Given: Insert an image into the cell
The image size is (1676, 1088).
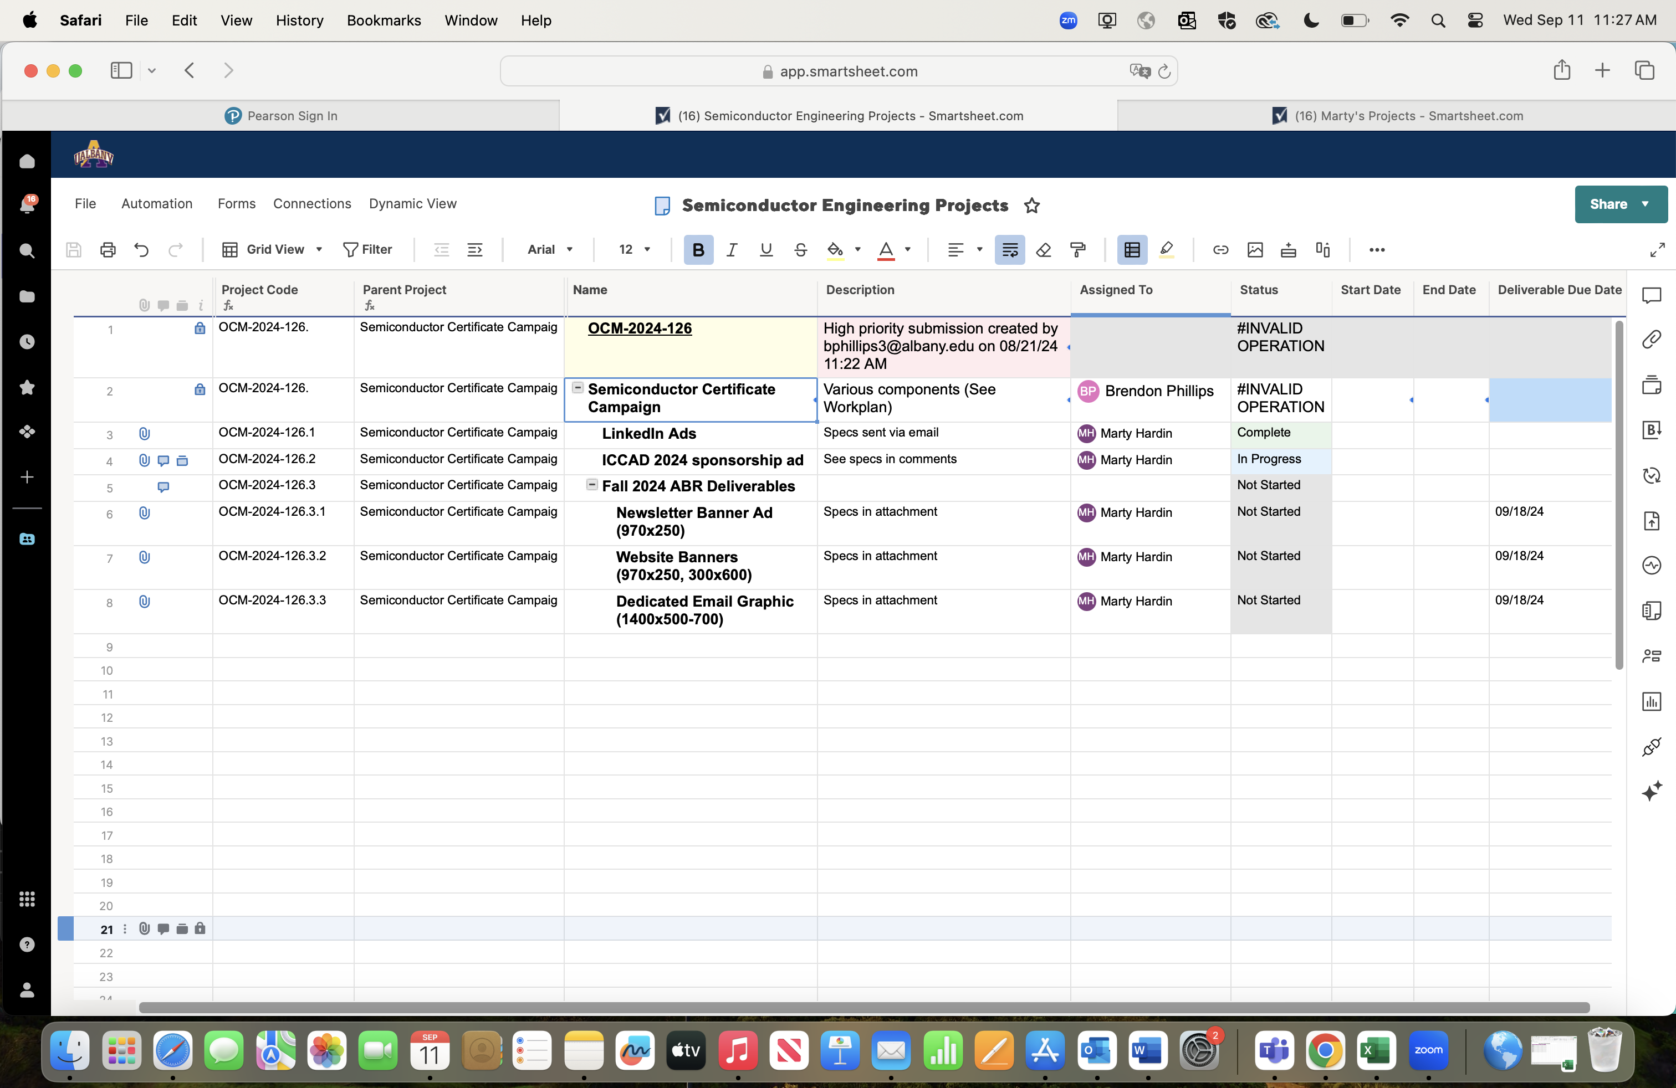Looking at the screenshot, I should click(x=1255, y=250).
